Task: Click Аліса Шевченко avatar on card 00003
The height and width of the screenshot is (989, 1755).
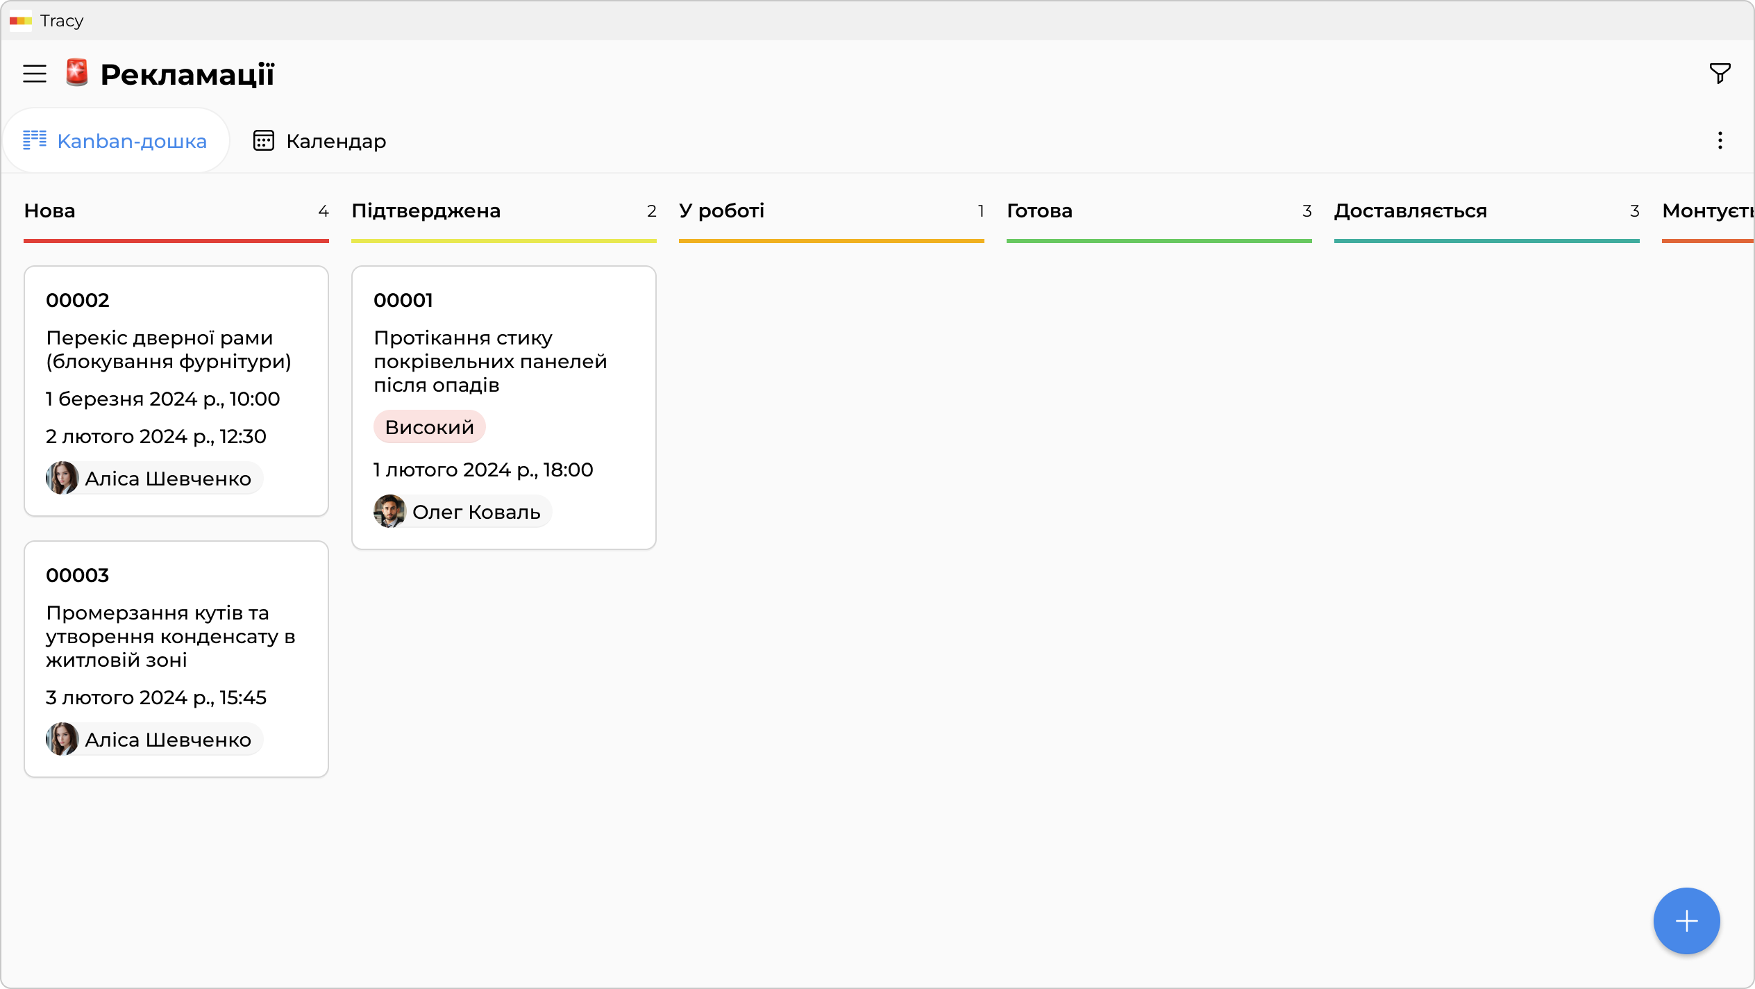Action: (x=62, y=739)
